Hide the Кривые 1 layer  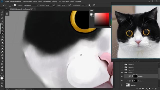[122, 81]
